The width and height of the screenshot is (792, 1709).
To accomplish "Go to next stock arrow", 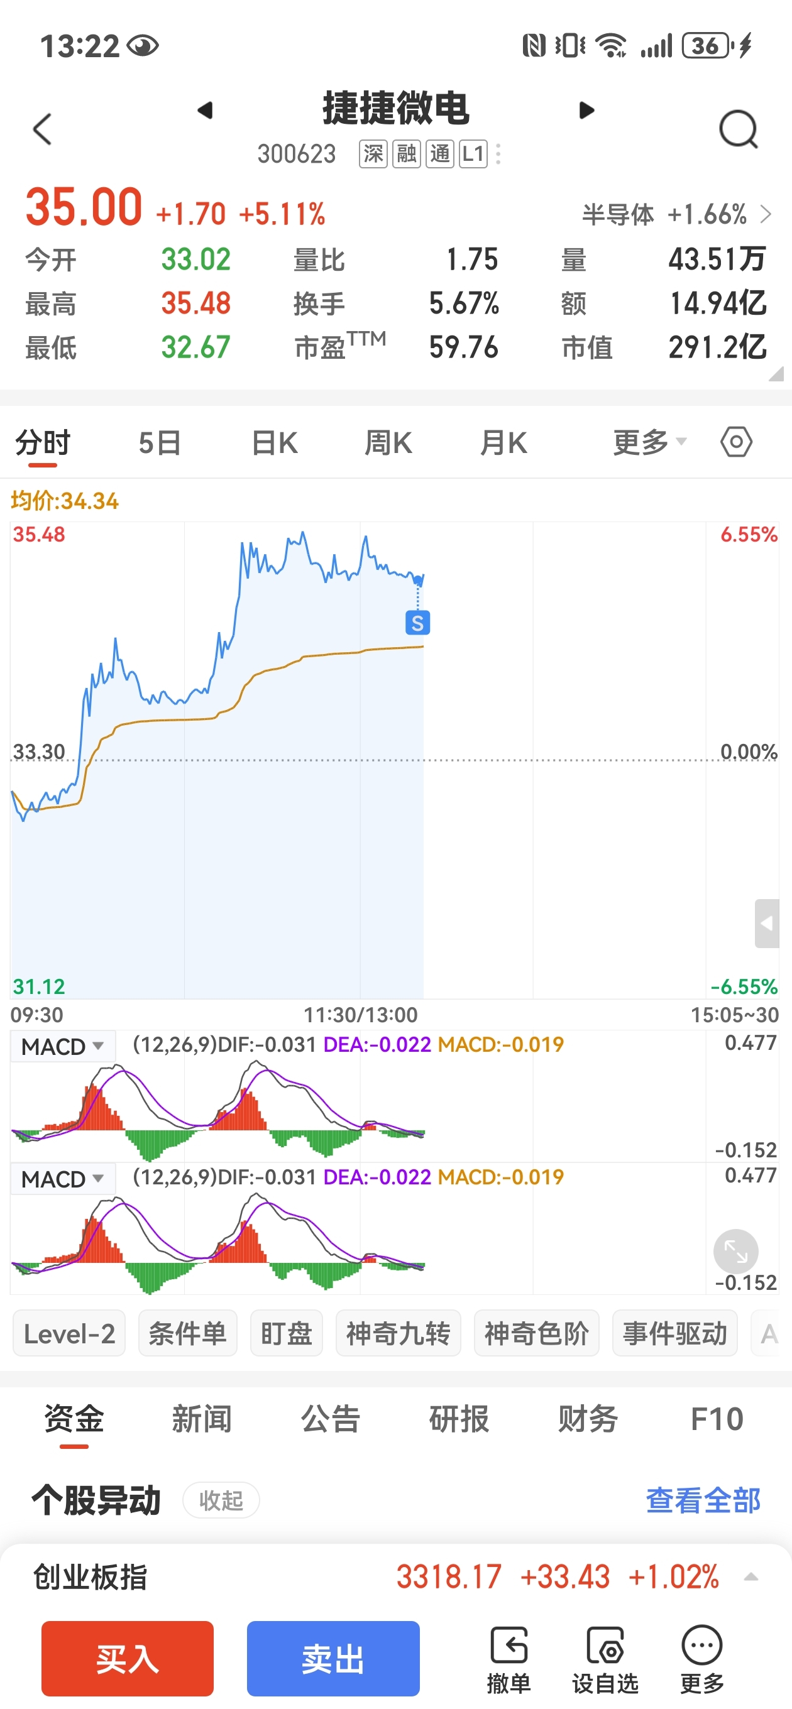I will [x=586, y=110].
